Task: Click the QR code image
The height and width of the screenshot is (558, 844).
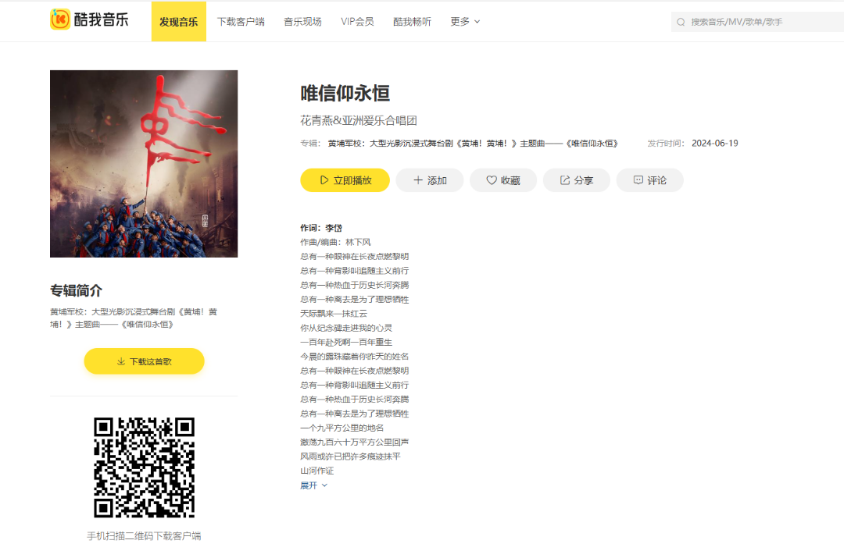Action: point(144,467)
